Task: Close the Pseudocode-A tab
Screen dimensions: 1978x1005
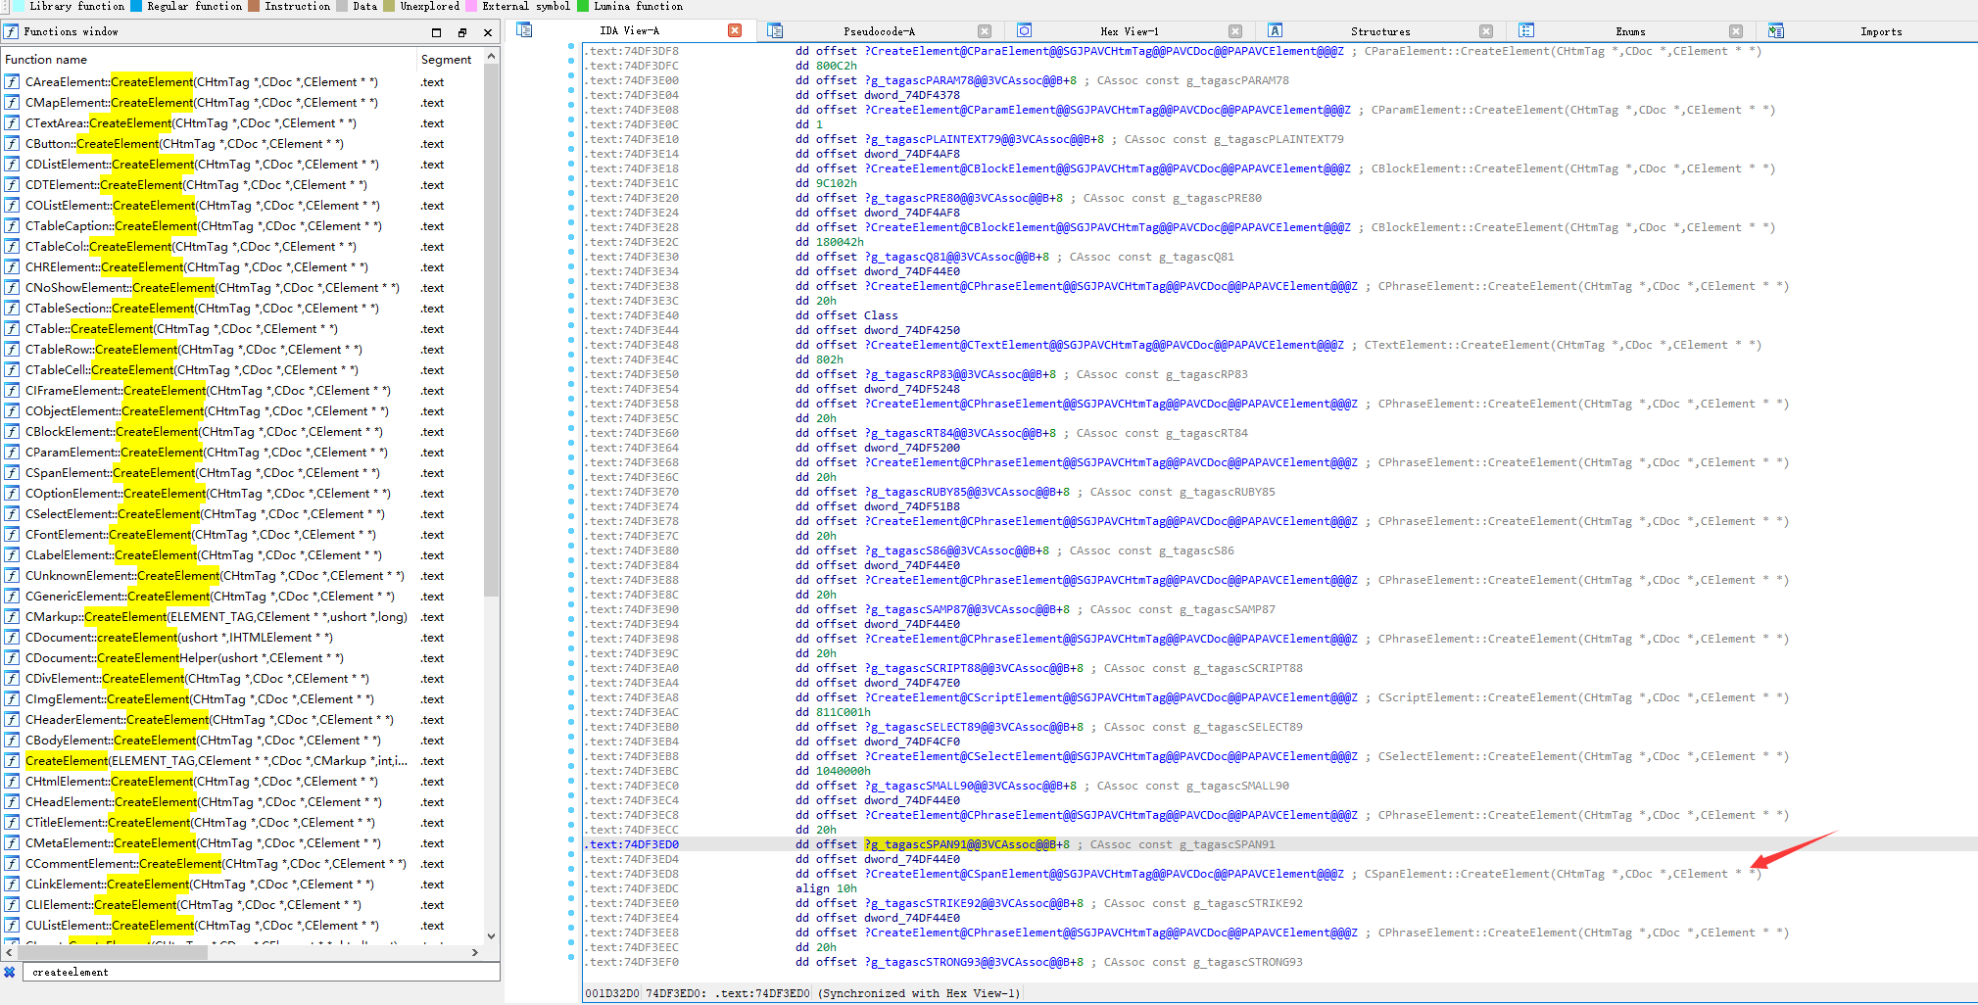Action: tap(985, 31)
